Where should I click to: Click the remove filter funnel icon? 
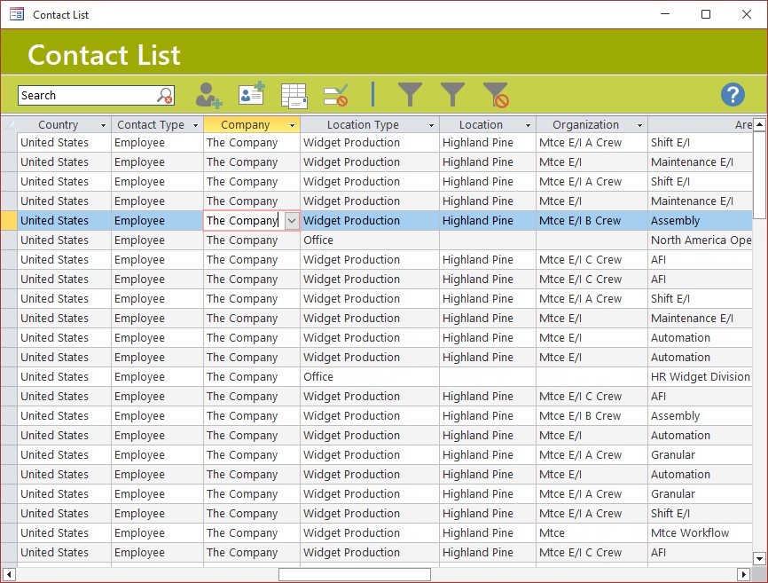click(496, 95)
